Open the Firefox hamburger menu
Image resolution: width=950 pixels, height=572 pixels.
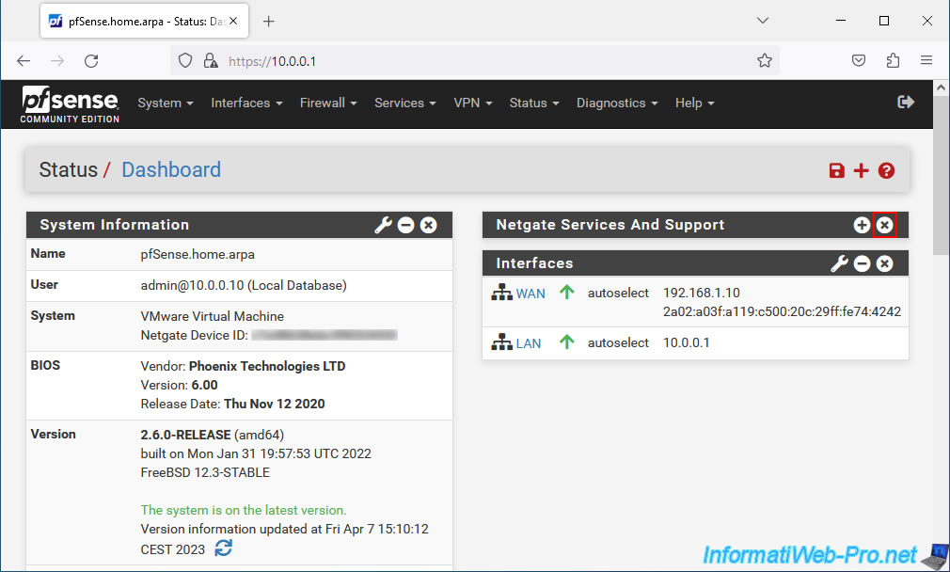[x=926, y=60]
